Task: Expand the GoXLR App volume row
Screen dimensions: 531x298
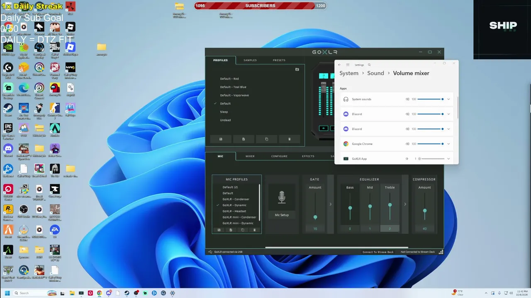Action: point(448,159)
